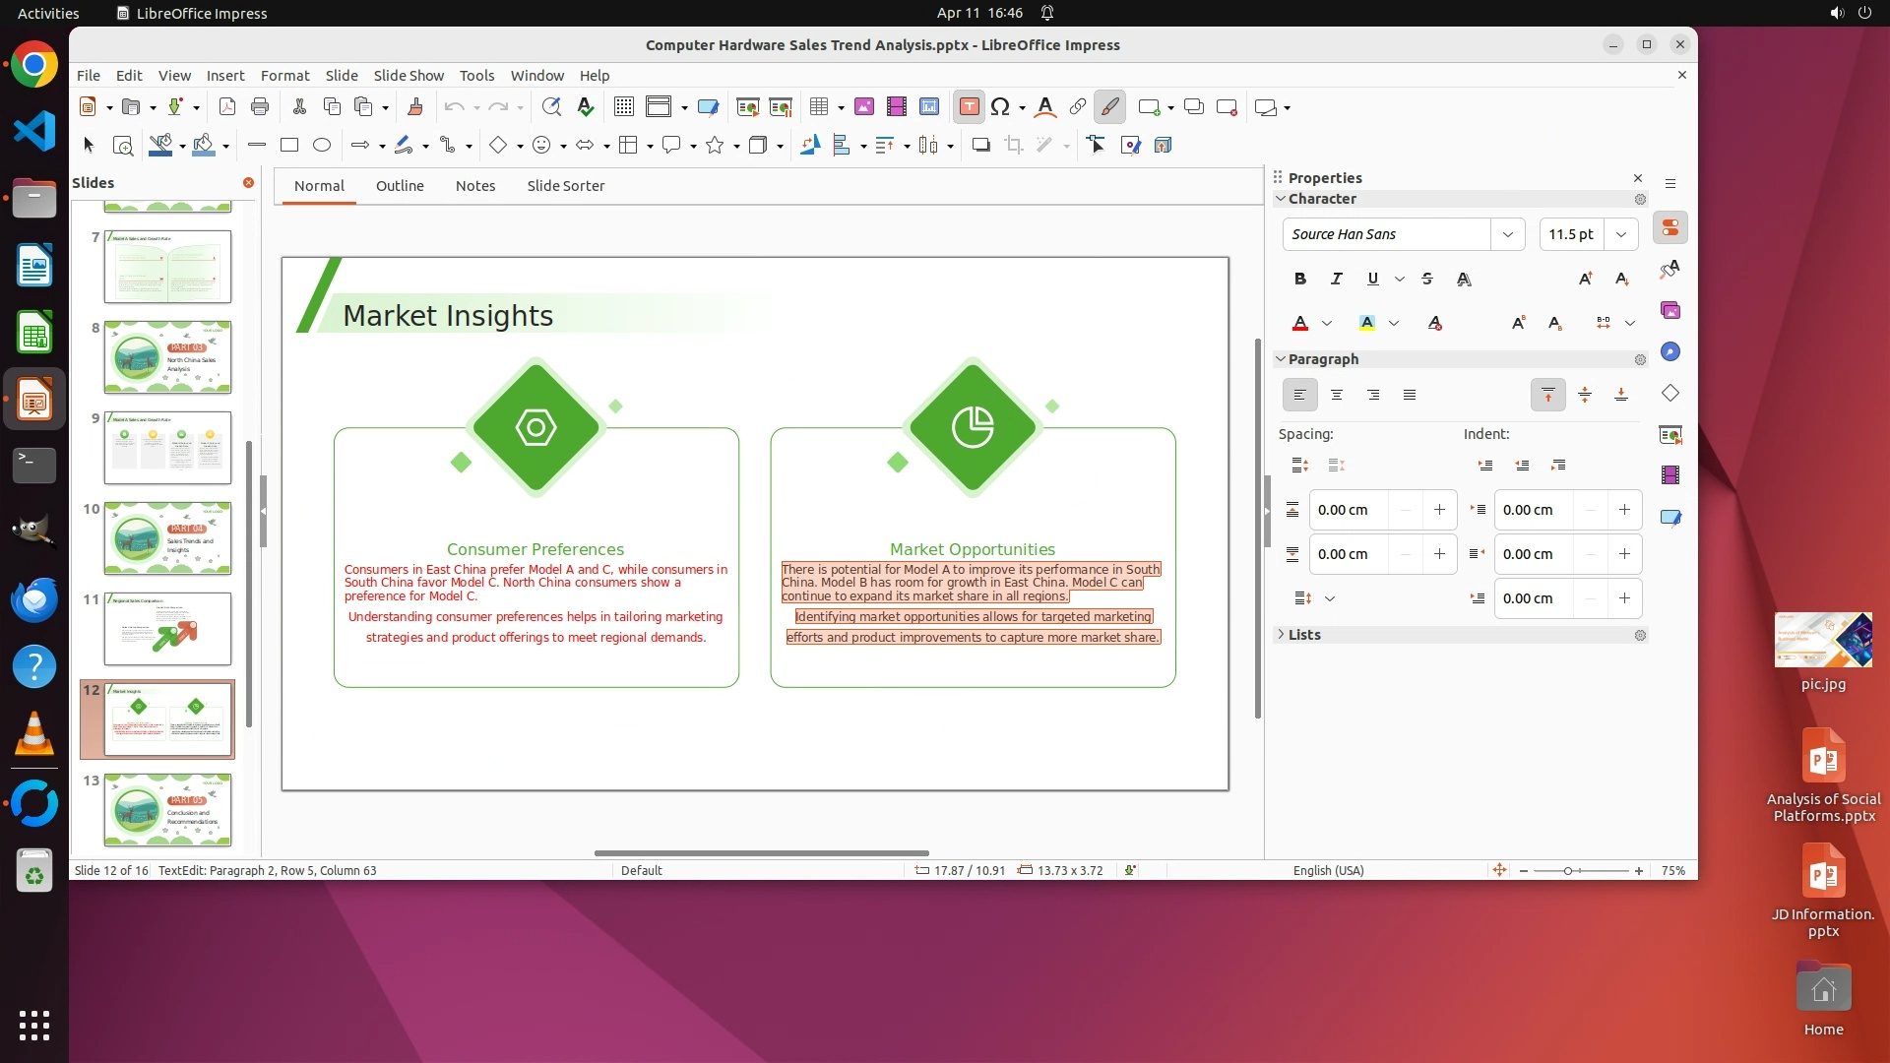The width and height of the screenshot is (1890, 1063).
Task: Switch to the Slide Sorter tab
Action: click(x=565, y=186)
